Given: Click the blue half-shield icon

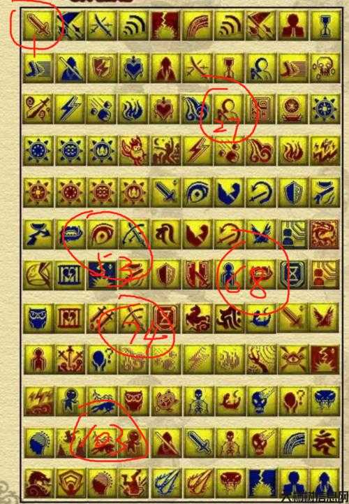Looking at the screenshot, I should pyautogui.click(x=293, y=192).
